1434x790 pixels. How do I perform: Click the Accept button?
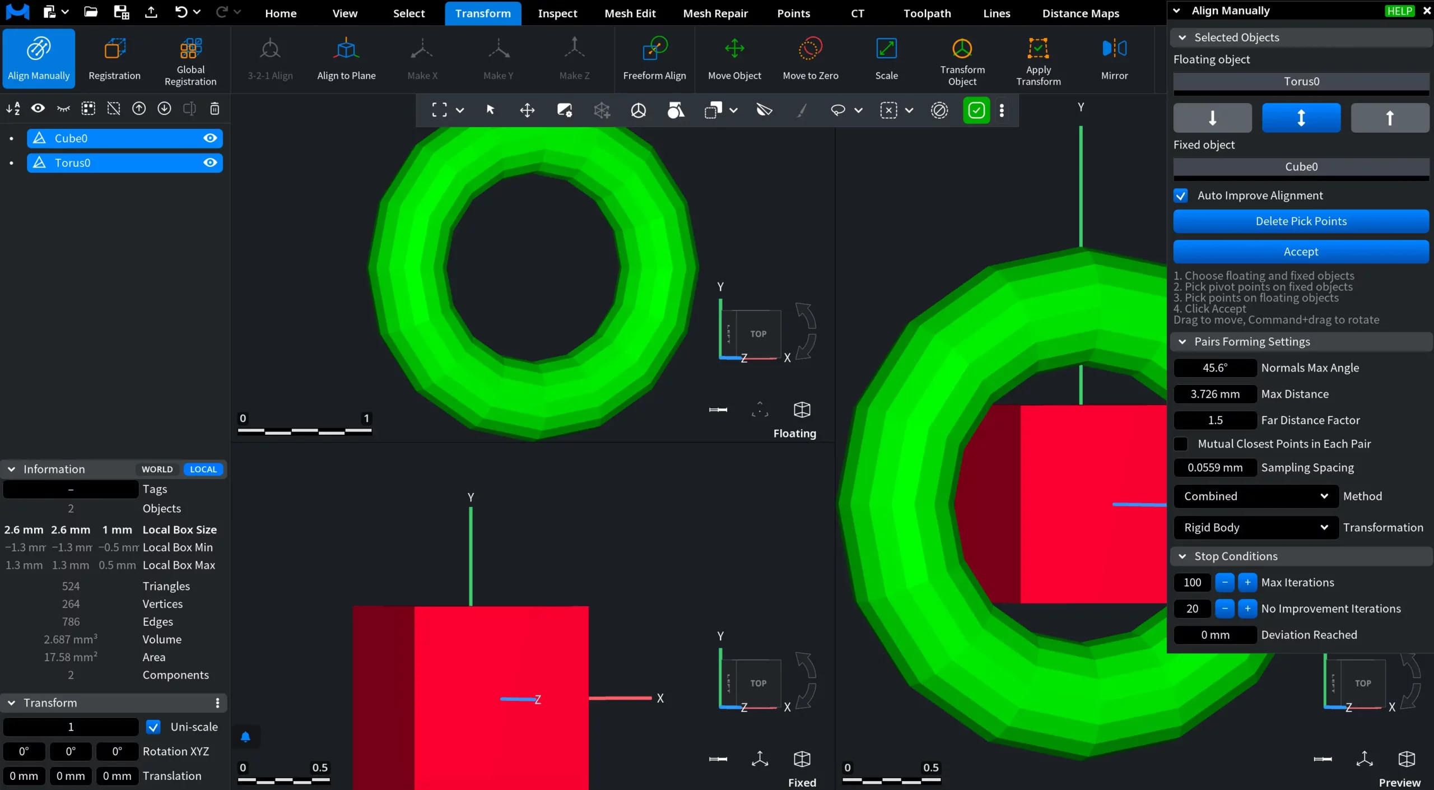pos(1301,252)
